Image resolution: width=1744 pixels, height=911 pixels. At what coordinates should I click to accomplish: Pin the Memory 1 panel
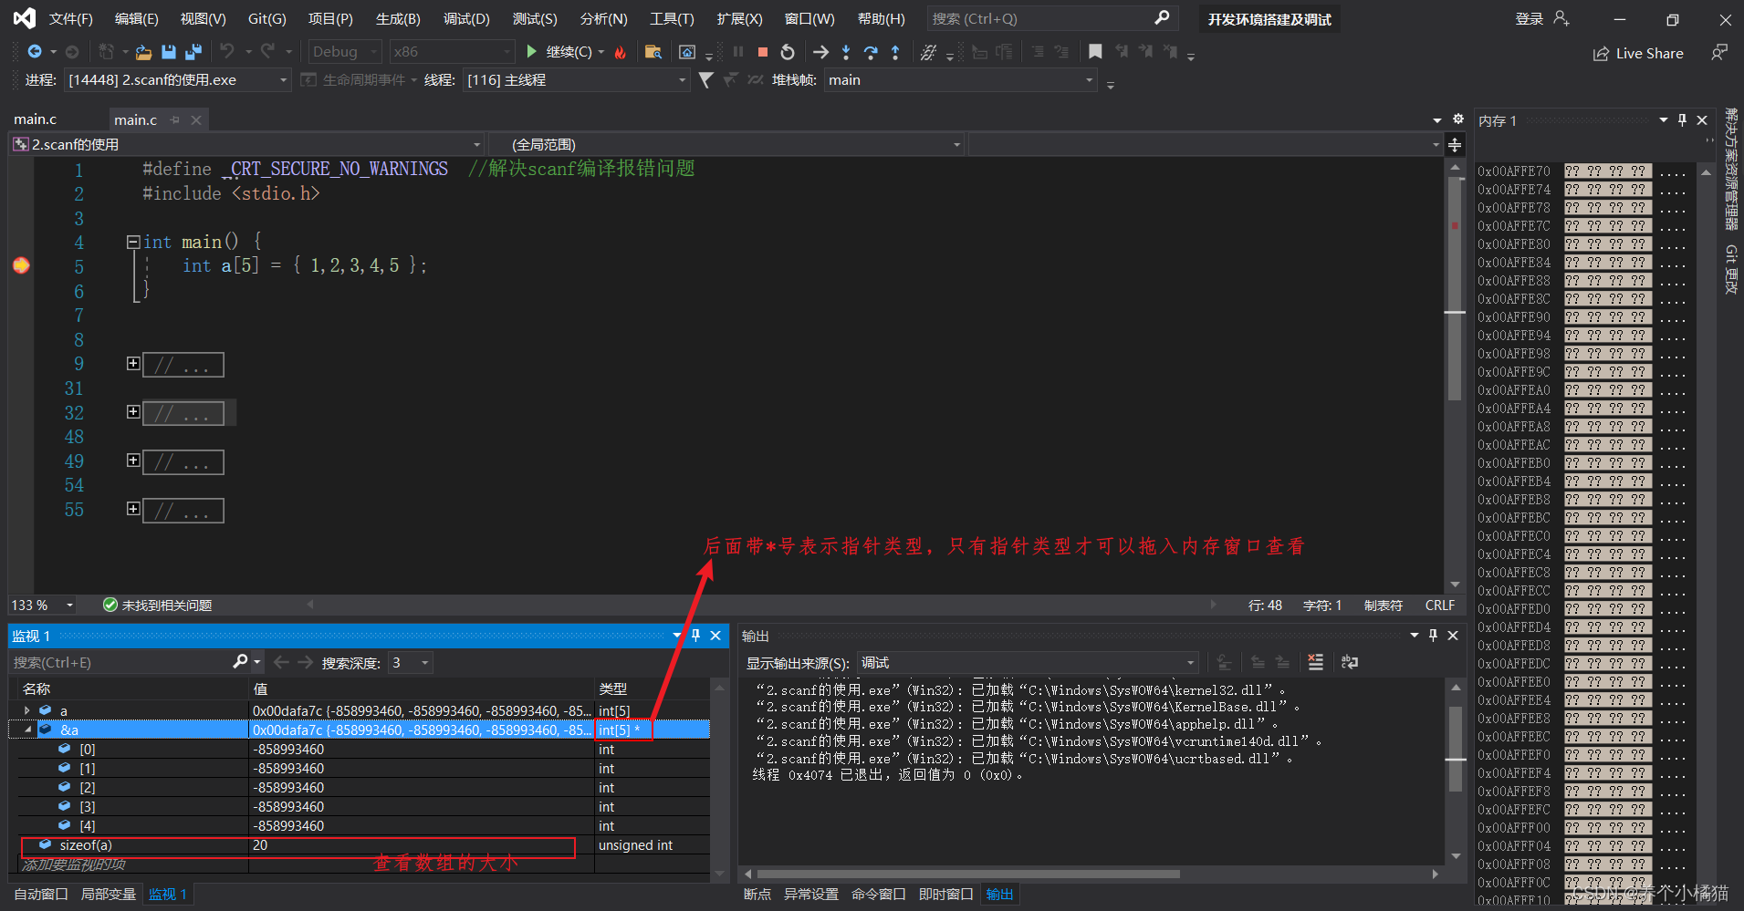pos(1683,120)
